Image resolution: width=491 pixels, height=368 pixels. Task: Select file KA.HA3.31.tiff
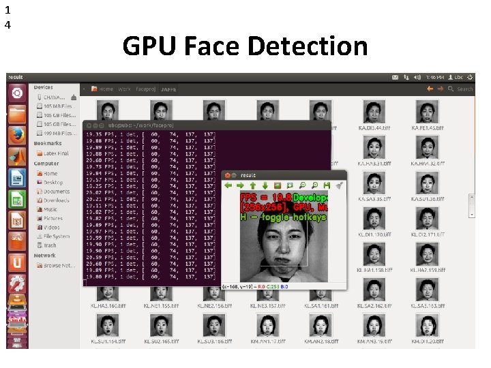point(374,151)
